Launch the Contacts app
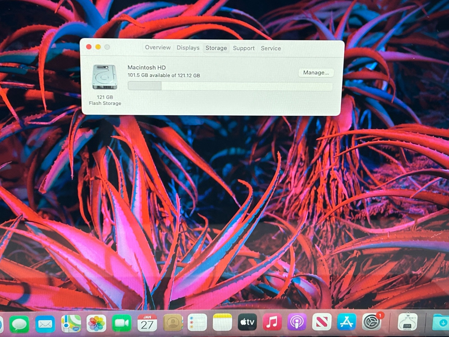This screenshot has width=449, height=337. 173,323
